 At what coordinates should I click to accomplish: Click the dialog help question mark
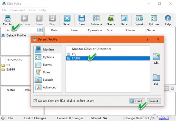(x=147, y=39)
